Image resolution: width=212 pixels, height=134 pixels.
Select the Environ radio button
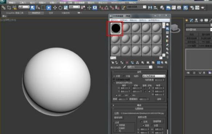124,76
